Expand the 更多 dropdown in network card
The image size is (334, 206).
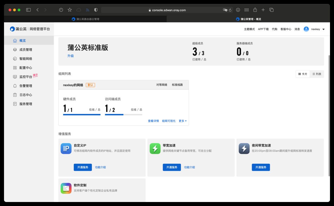click(x=183, y=121)
